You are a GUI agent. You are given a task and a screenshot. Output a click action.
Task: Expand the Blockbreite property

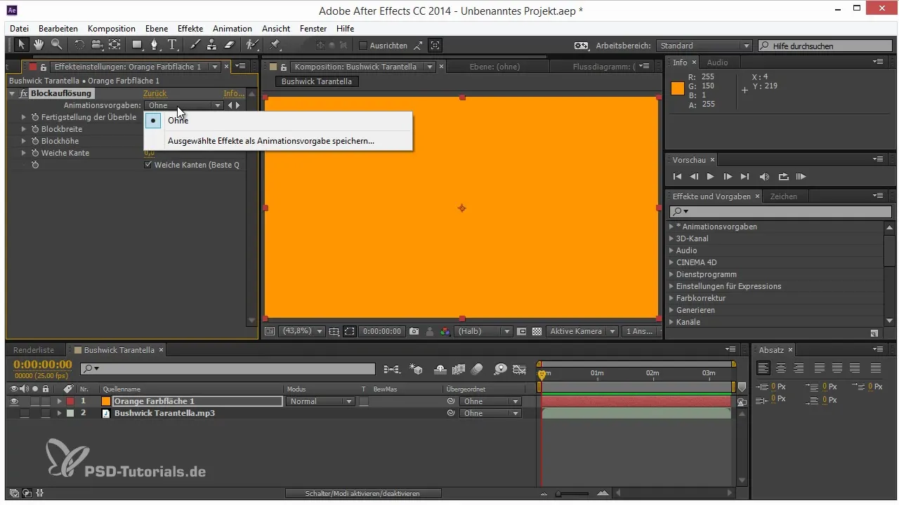(x=24, y=129)
